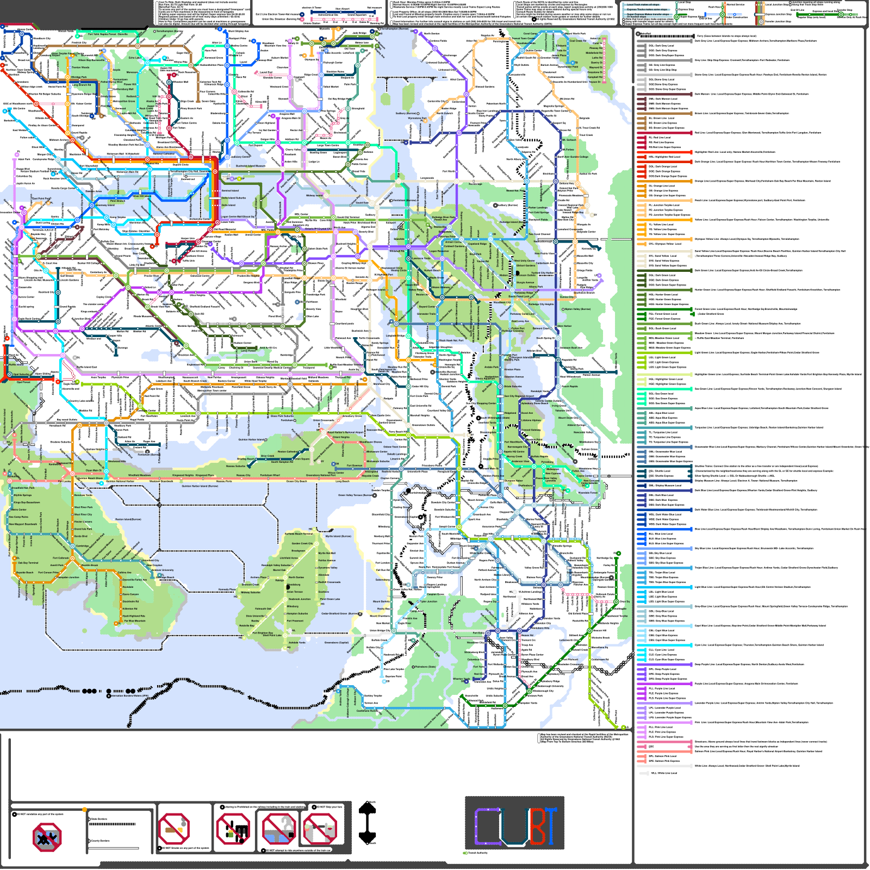
Task: Click the Deep Purple Local legend entry
Action: tap(662, 669)
